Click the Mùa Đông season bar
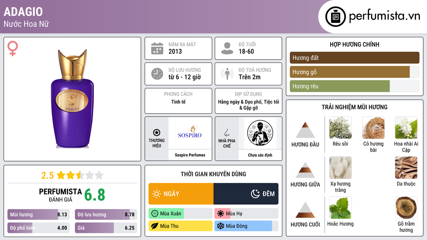The height and width of the screenshot is (240, 427). [x=246, y=226]
